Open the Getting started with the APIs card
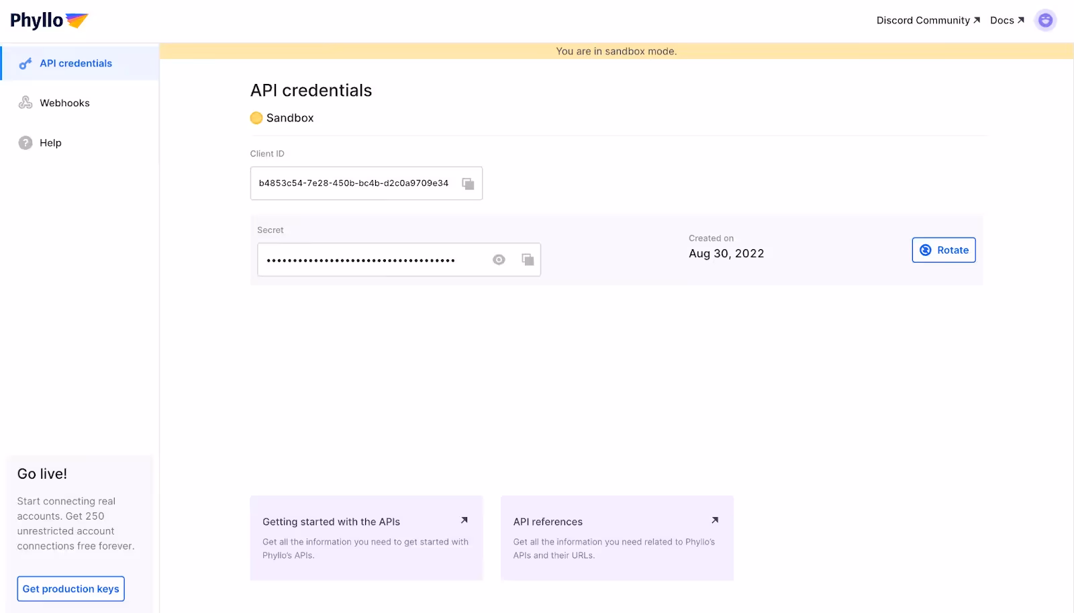This screenshot has width=1074, height=613. pos(367,538)
